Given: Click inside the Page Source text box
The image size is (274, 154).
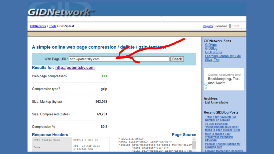Looking at the screenshot, I should click(155, 145).
